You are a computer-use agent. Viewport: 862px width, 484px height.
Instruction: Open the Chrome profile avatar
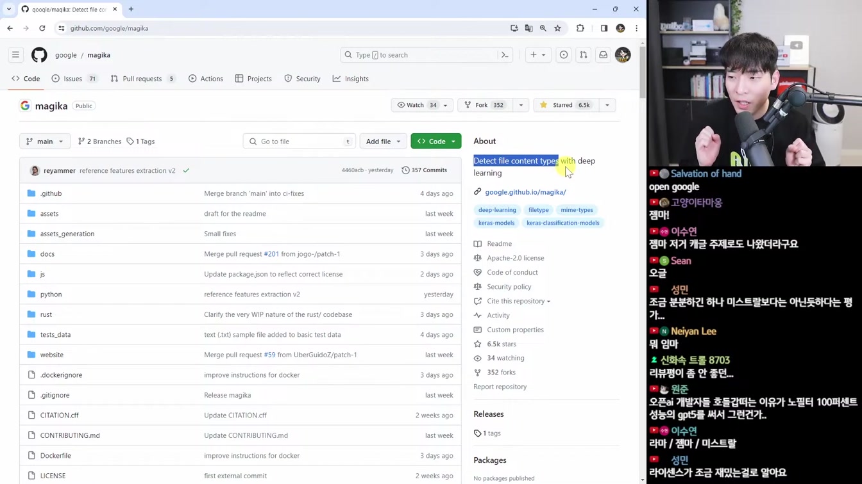[620, 28]
